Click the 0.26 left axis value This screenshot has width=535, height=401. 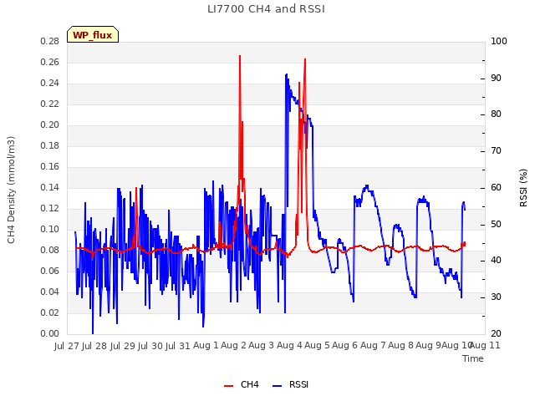50,63
